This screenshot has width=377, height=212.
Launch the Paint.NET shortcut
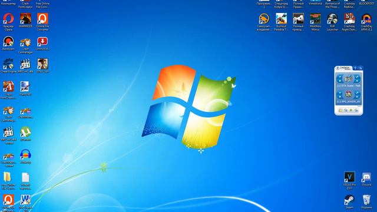tap(25, 87)
